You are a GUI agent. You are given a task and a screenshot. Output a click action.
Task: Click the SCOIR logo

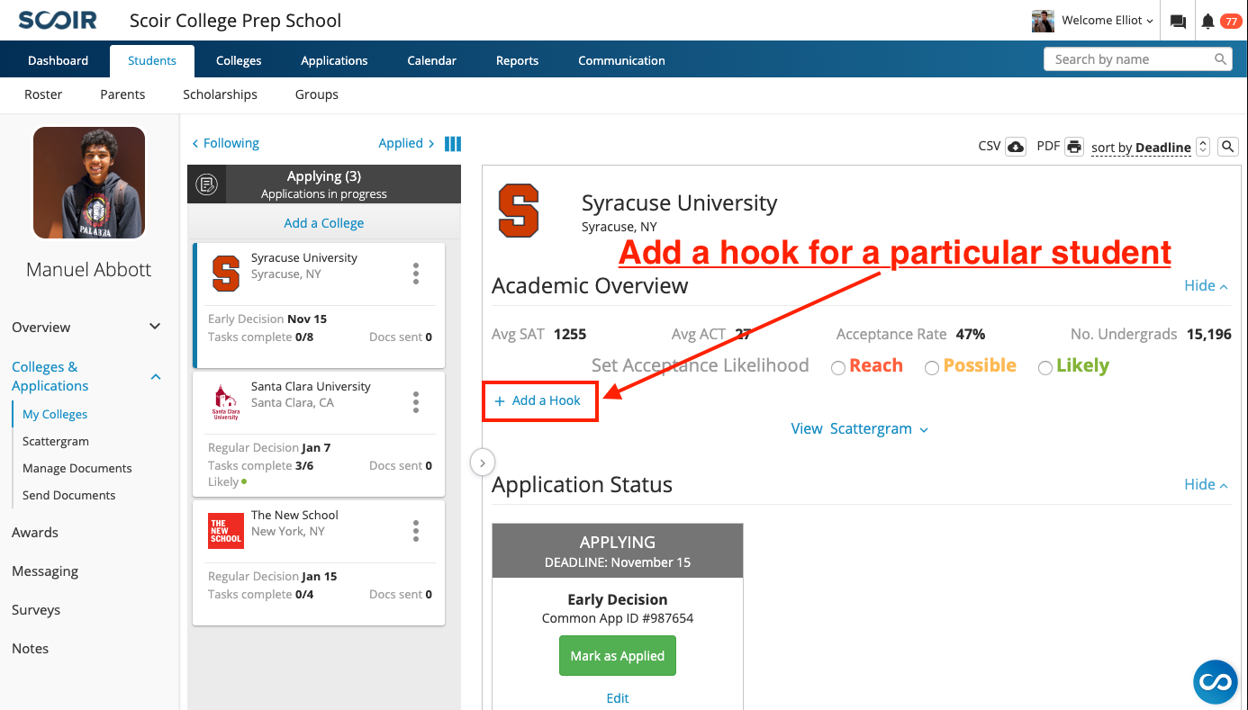point(57,20)
